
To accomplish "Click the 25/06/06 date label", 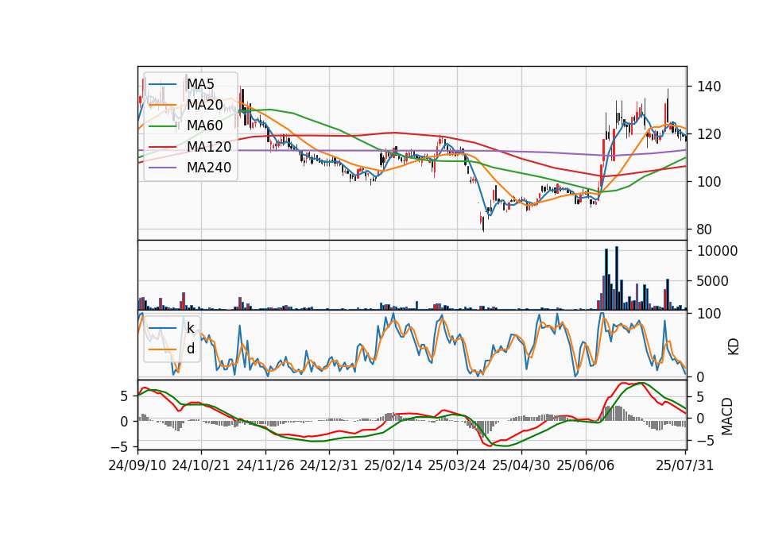I will pos(586,465).
